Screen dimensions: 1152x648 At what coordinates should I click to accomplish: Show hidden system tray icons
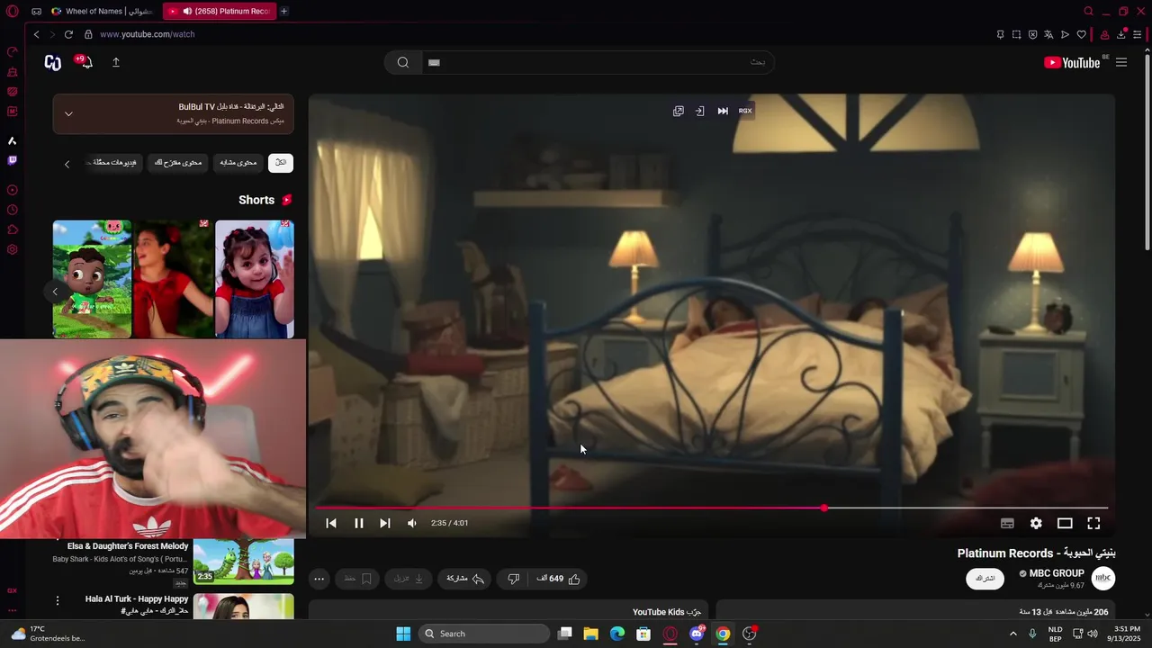(x=1012, y=634)
